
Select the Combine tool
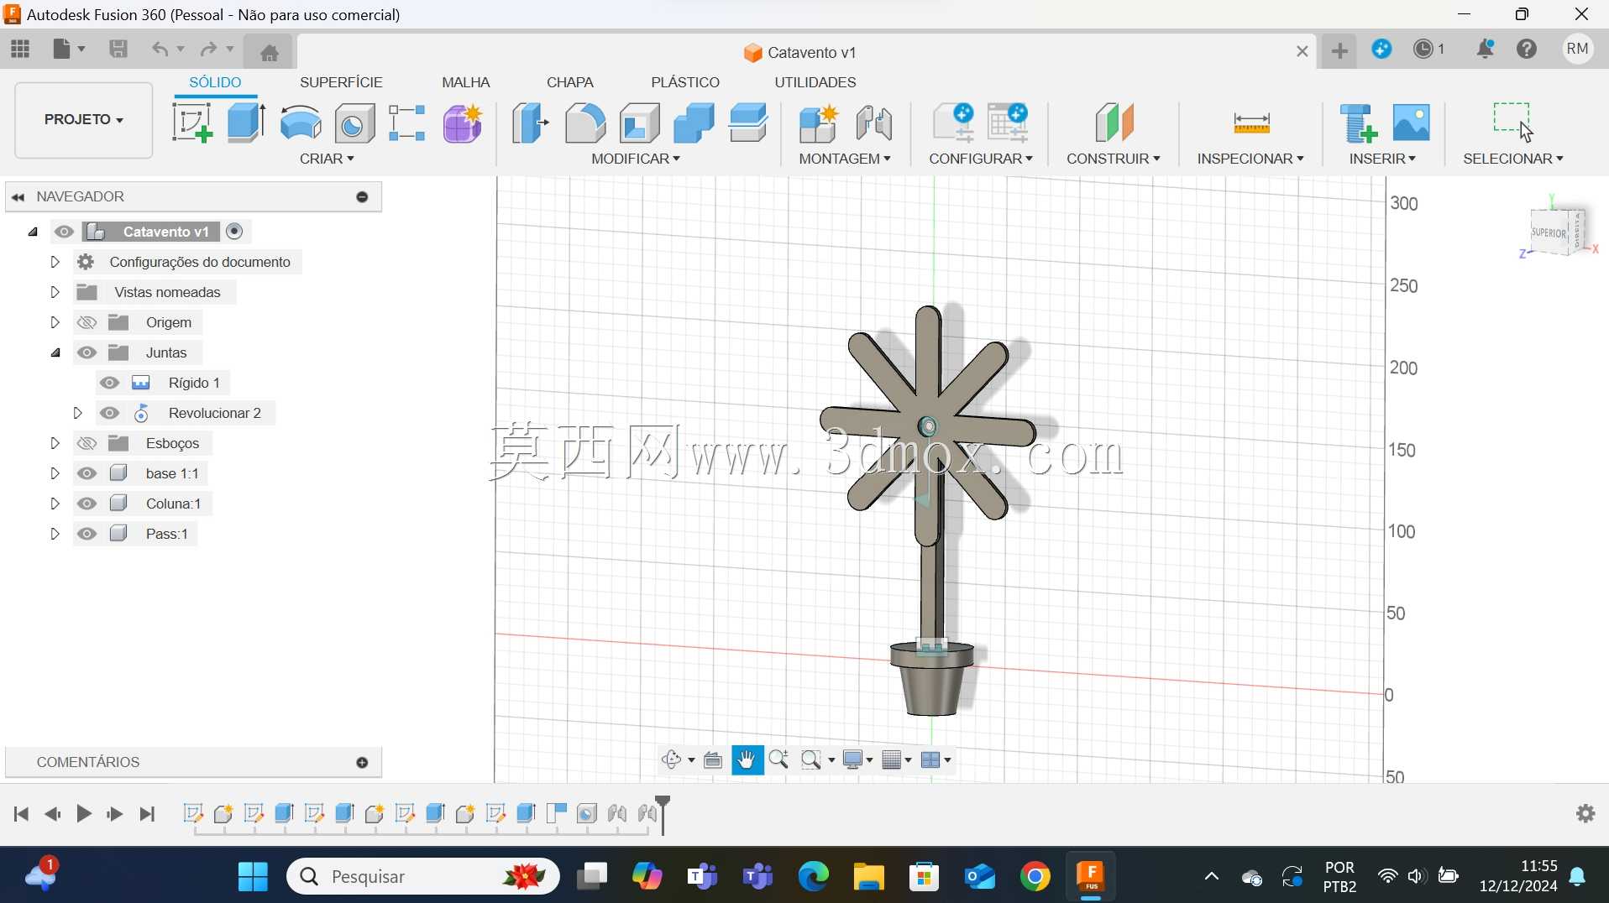(694, 123)
